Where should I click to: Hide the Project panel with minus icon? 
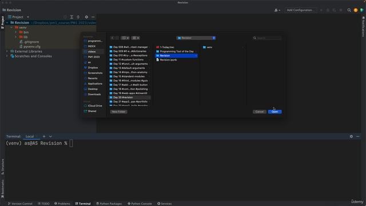tap(93, 17)
